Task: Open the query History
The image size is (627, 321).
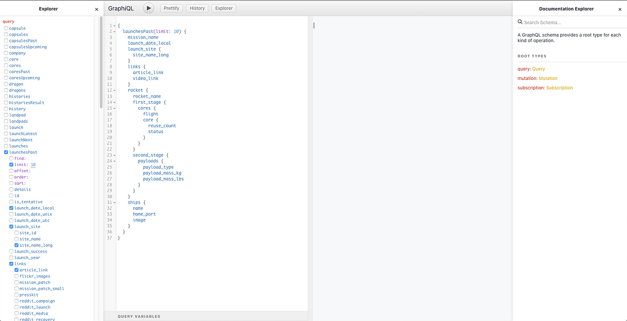Action: click(x=197, y=8)
